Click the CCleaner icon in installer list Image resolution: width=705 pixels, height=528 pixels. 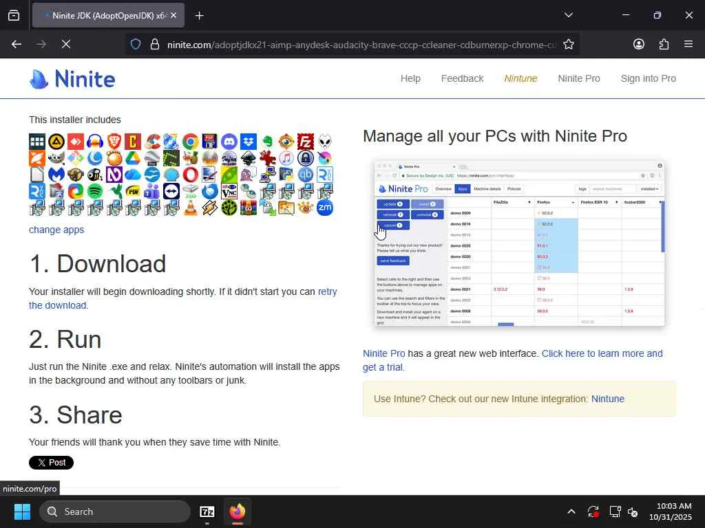pos(152,142)
